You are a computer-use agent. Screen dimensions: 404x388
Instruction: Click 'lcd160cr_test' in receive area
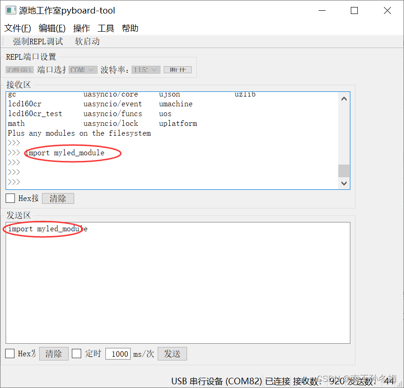coord(35,114)
